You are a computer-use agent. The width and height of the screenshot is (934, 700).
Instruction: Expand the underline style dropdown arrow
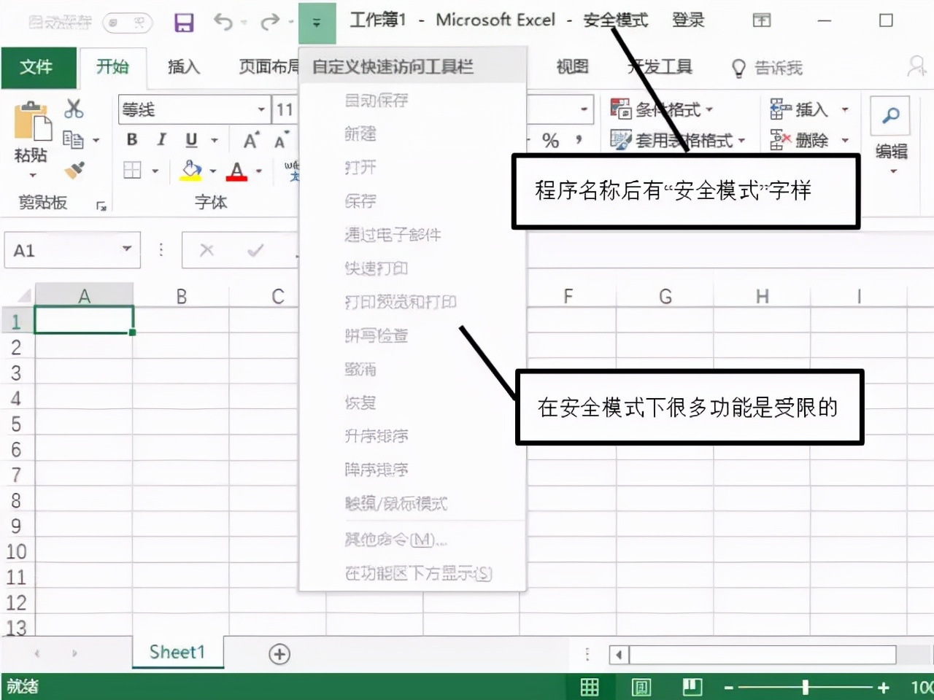[214, 140]
